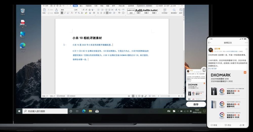Click the align left icon

(98, 13)
